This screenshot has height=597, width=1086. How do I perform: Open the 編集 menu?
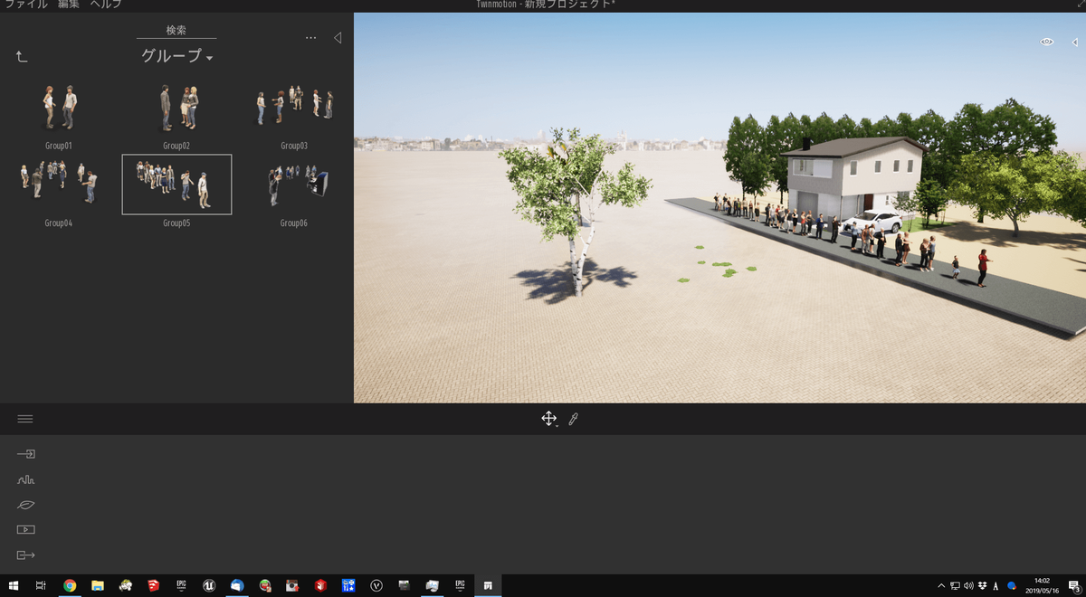[69, 5]
